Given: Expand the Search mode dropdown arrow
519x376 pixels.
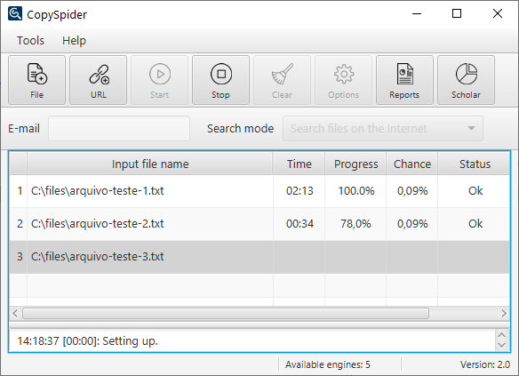Looking at the screenshot, I should [x=471, y=128].
